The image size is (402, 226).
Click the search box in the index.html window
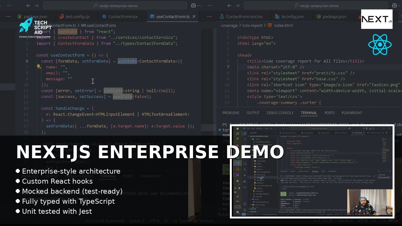[x=316, y=6]
